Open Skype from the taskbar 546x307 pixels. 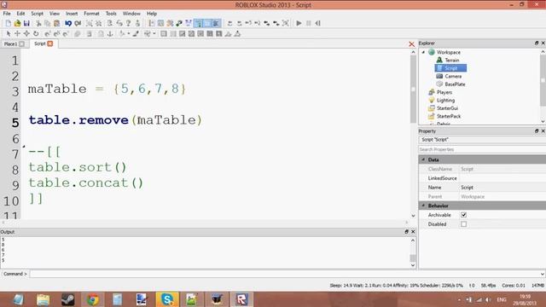(167, 299)
